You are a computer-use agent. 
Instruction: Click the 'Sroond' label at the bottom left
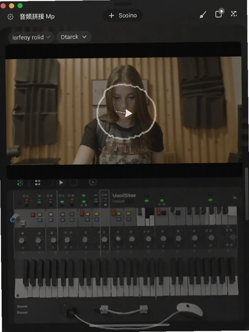point(22,307)
